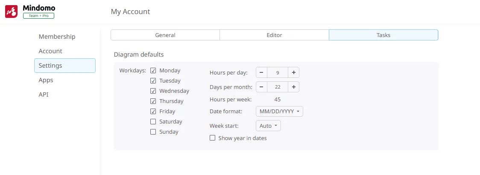Click the Hours per day value field

pos(278,73)
